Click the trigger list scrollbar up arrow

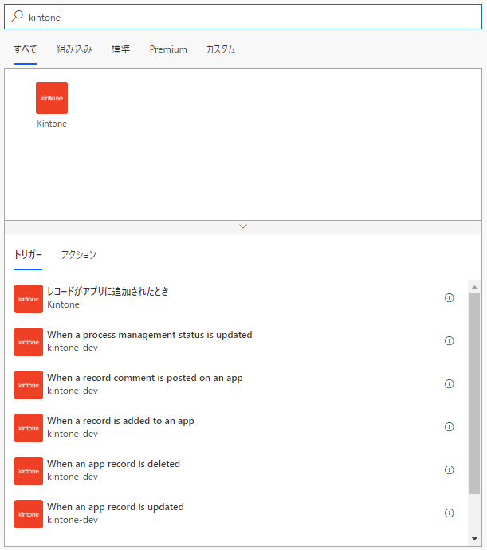[475, 287]
